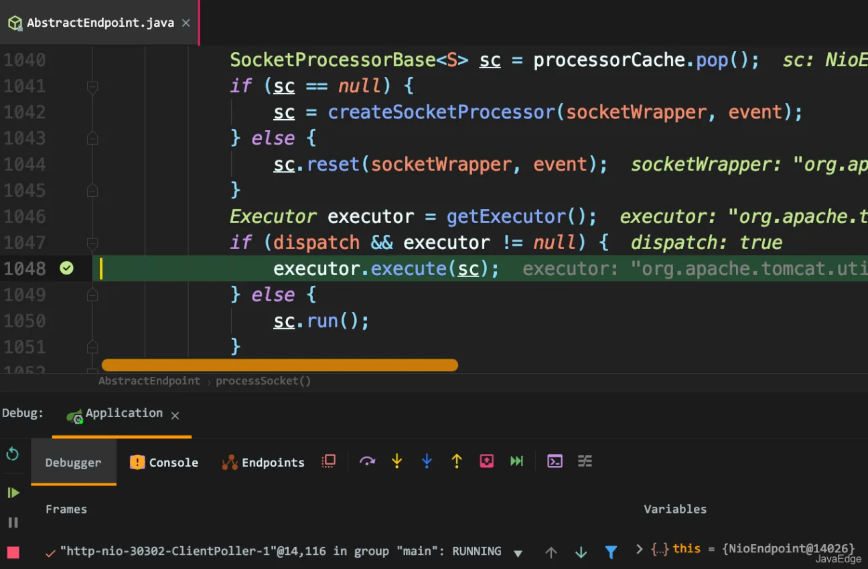This screenshot has height=569, width=868.
Task: Click line number 1050 in gutter
Action: click(25, 321)
